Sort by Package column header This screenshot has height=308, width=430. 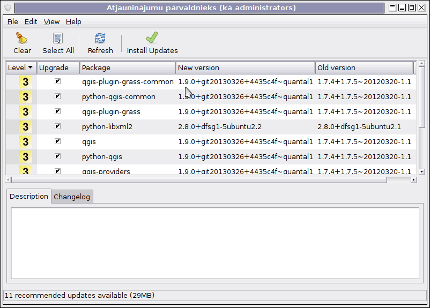tap(128, 67)
